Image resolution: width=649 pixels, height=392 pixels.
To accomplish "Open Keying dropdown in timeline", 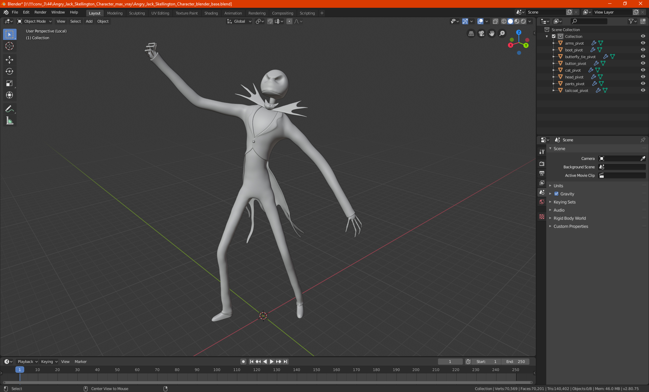I will click(49, 362).
